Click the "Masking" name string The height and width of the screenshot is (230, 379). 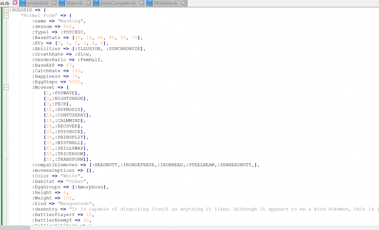click(70, 21)
